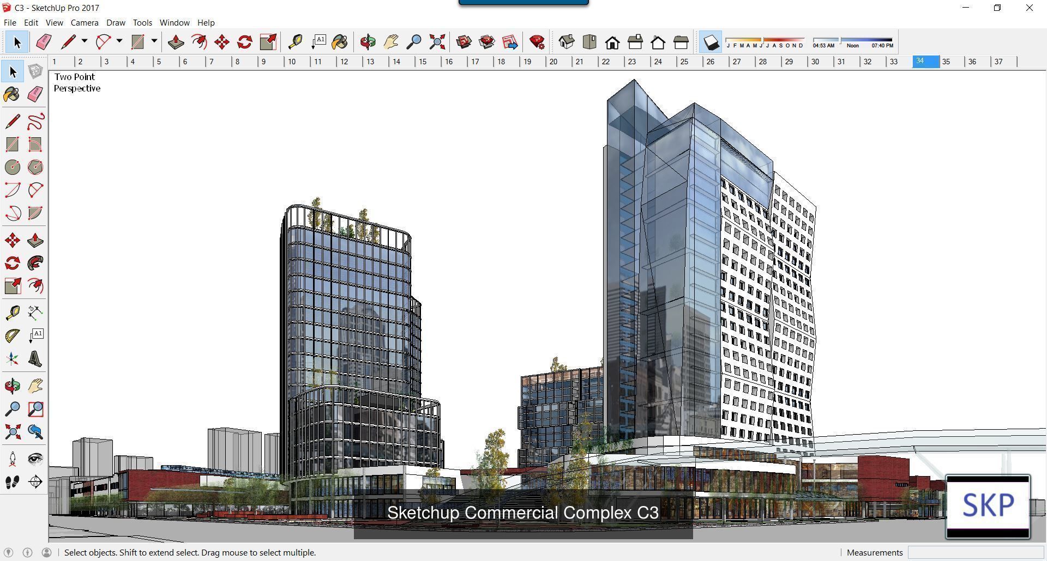Click the Paint Bucket in top toolbar
1047x561 pixels.
coord(340,42)
